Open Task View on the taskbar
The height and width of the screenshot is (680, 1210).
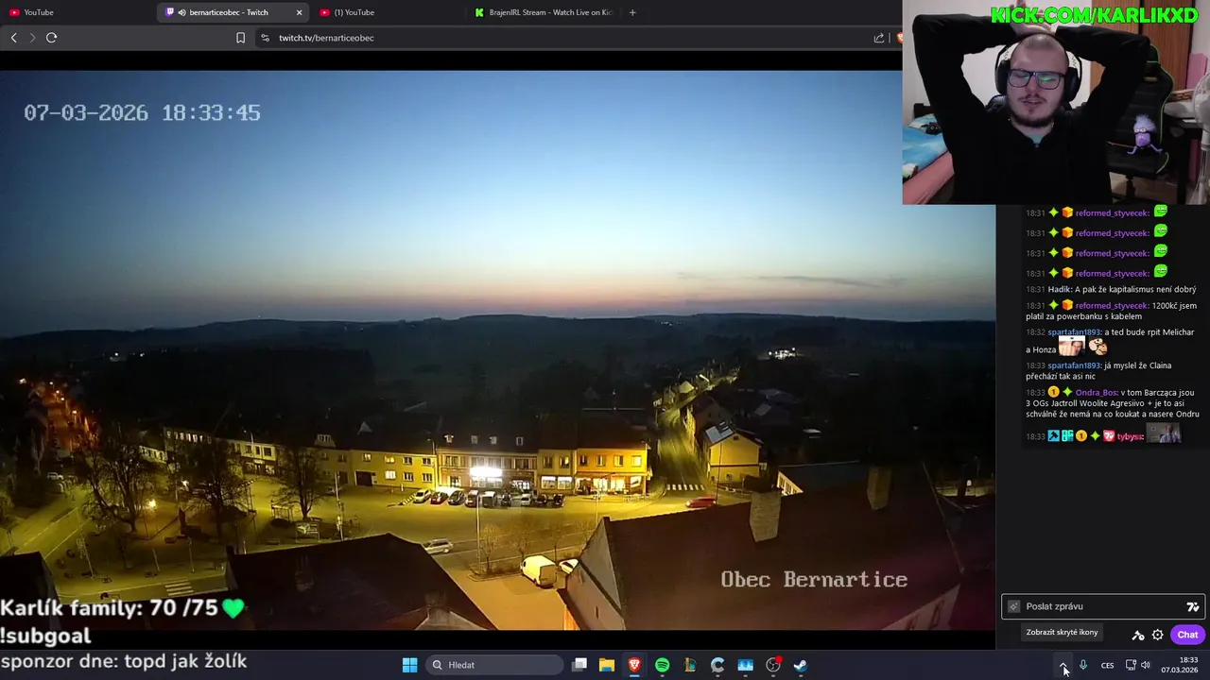579,665
